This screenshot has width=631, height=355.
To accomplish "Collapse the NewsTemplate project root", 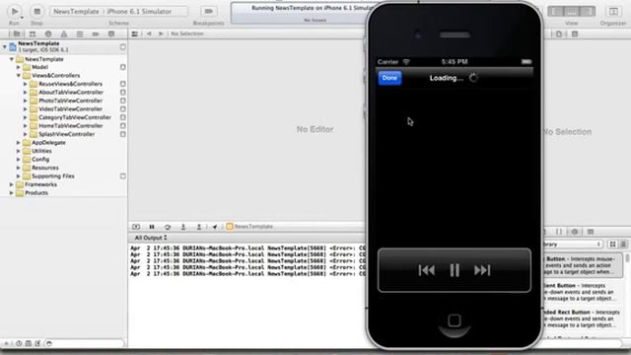I will tap(4, 46).
